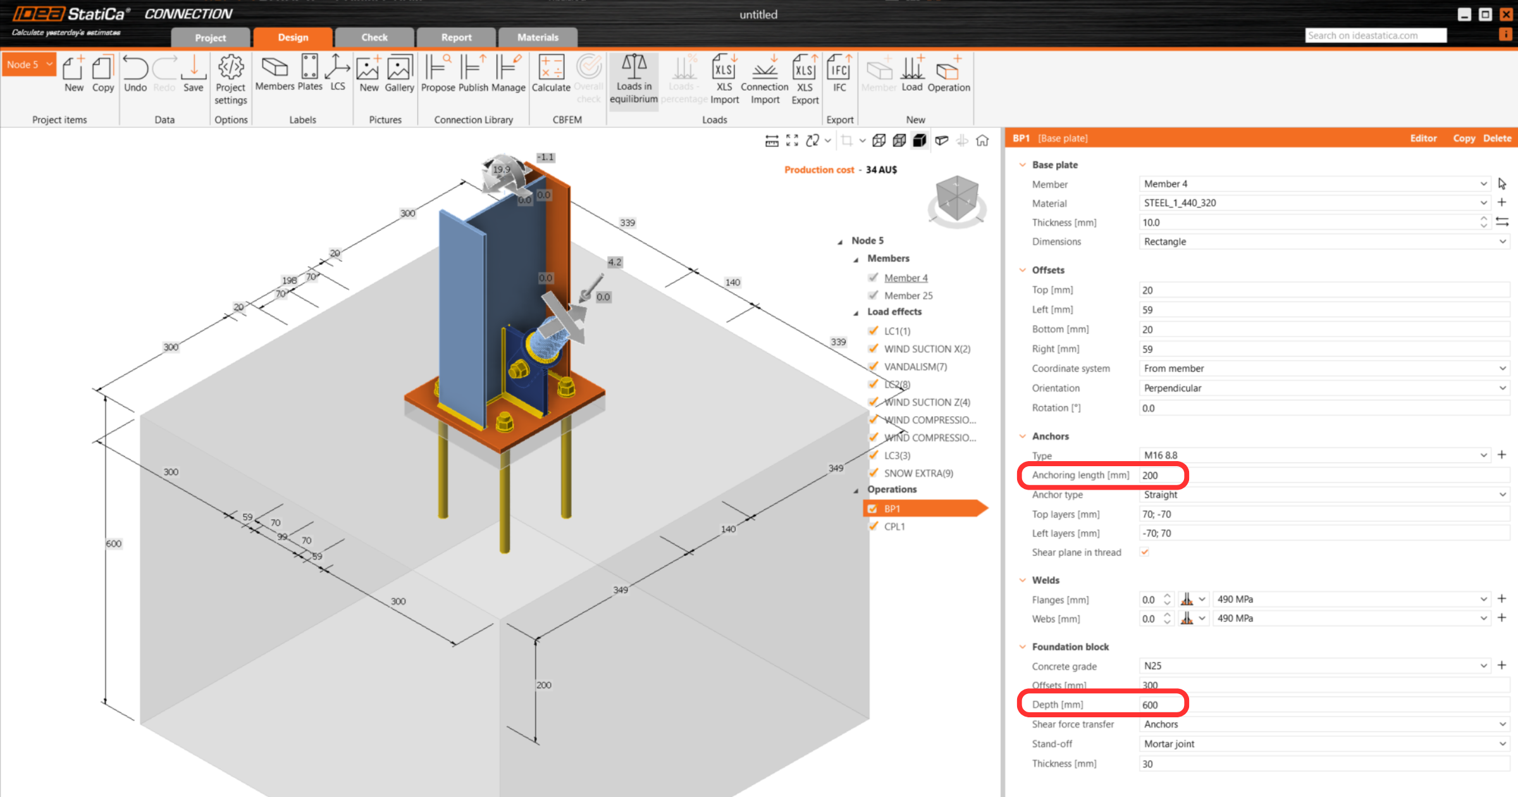
Task: Collapse the Offsets section
Action: pos(1023,270)
